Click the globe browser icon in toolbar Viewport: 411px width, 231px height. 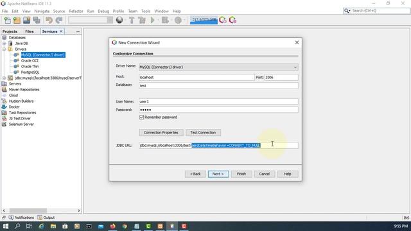[x=119, y=20]
